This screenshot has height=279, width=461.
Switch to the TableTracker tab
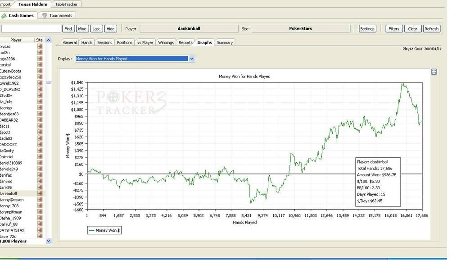point(66,4)
